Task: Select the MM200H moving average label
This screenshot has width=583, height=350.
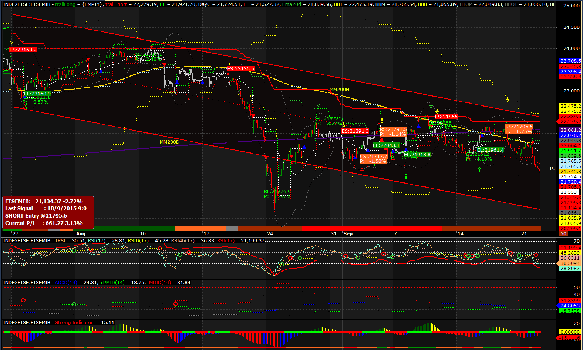Action: [x=339, y=90]
